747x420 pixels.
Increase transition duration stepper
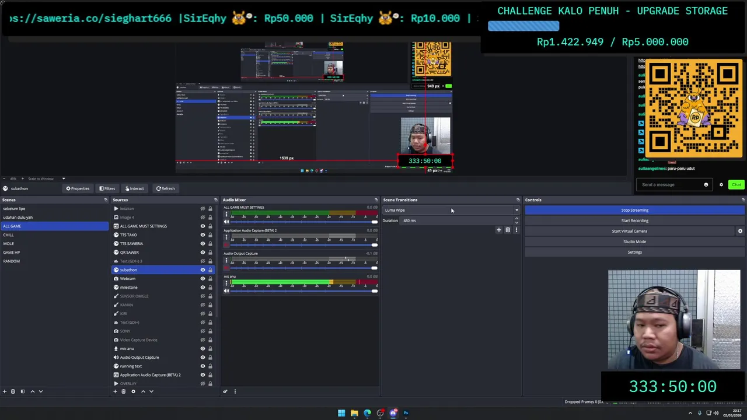pyautogui.click(x=516, y=218)
